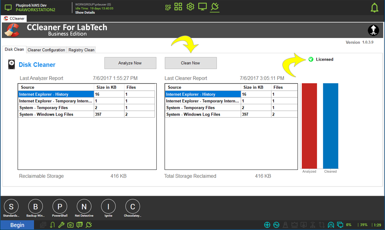The image size is (385, 230).
Task: Click the teal dual-monitors icon
Action: coord(340,225)
